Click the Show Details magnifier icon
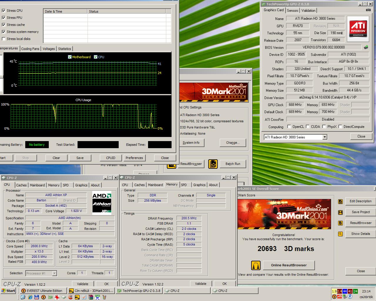Image resolution: width=376 pixels, height=301 pixels. pos(340,234)
